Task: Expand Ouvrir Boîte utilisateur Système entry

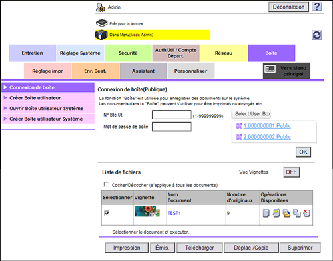Action: [48, 109]
